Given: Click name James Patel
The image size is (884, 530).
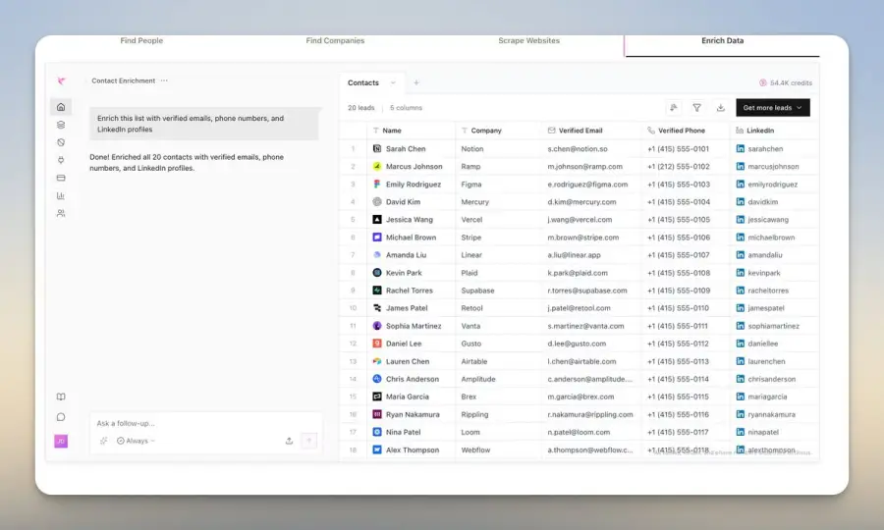Looking at the screenshot, I should pos(407,308).
